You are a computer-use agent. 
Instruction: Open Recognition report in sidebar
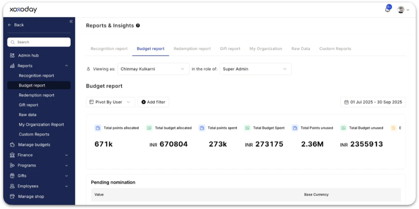pos(36,76)
